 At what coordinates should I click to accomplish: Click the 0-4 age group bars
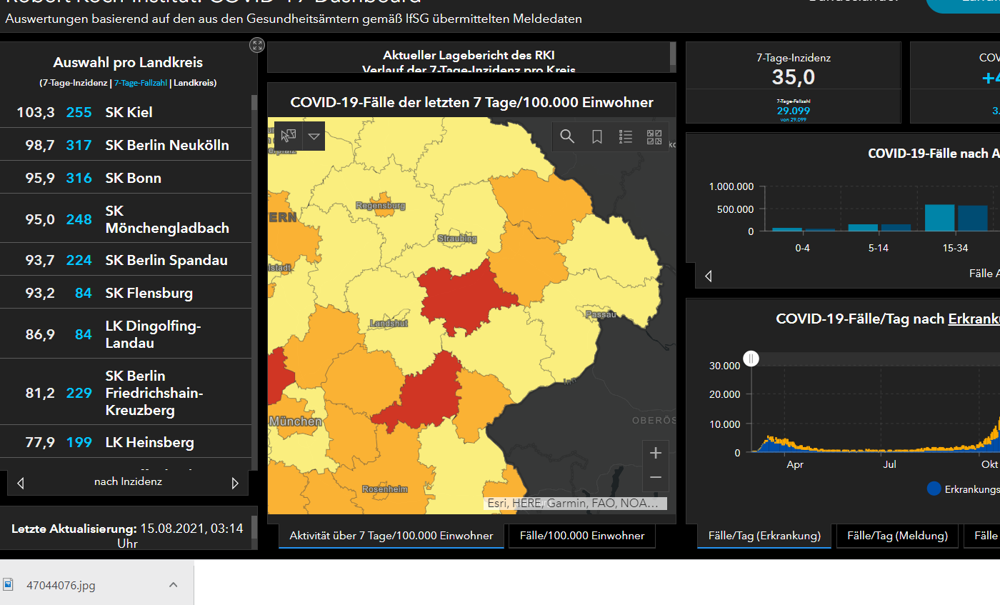804,229
